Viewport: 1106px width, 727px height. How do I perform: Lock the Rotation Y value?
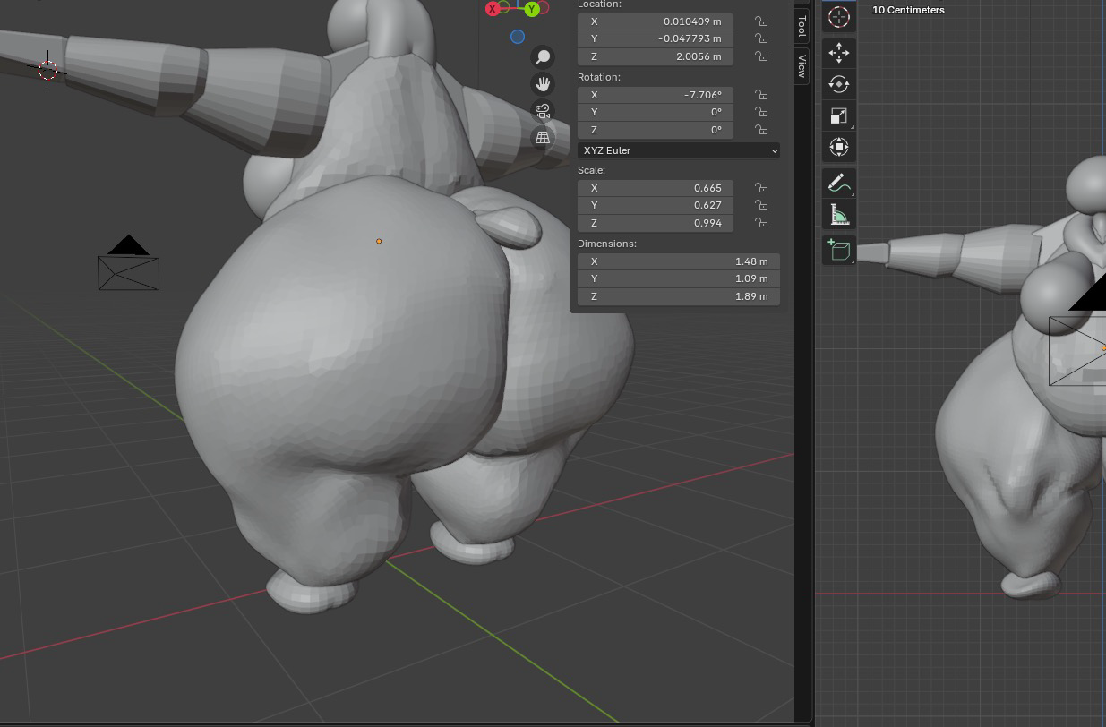pyautogui.click(x=760, y=112)
